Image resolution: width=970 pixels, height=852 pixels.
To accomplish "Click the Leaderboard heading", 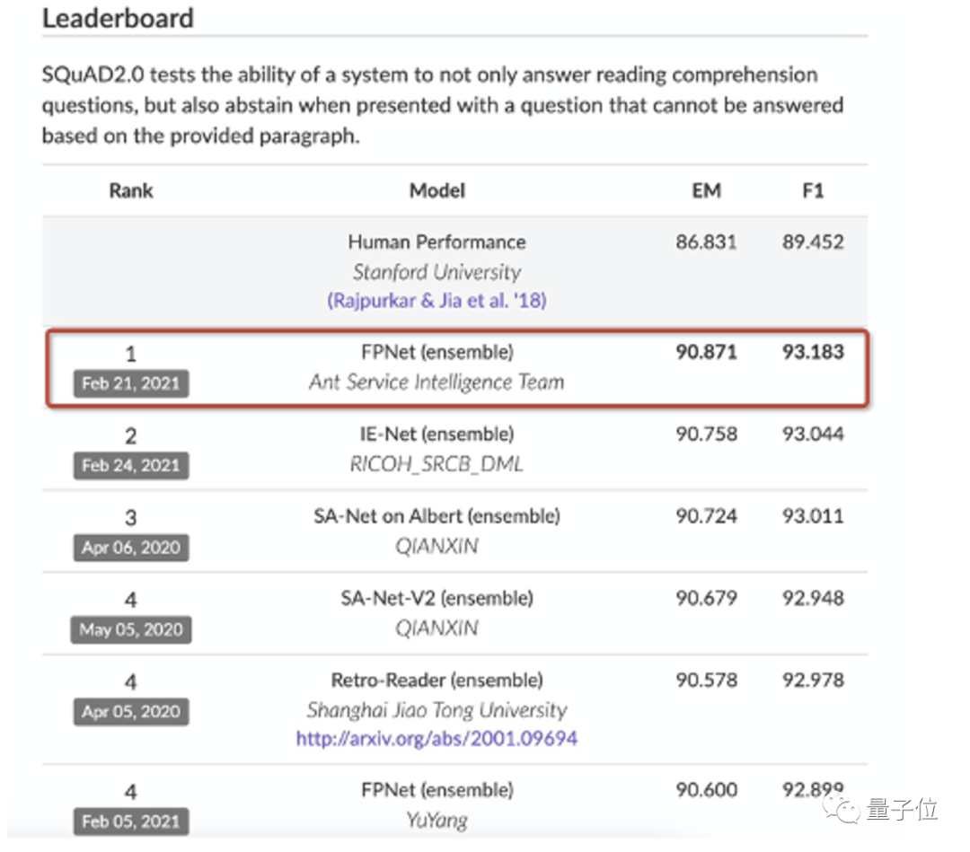I will [118, 18].
